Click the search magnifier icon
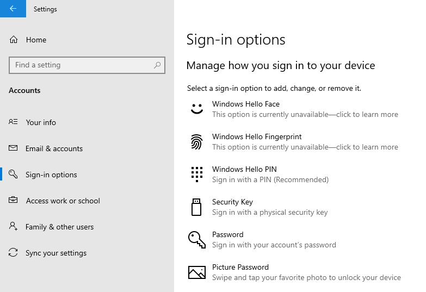Screen dimensions: 426x292 point(157,65)
